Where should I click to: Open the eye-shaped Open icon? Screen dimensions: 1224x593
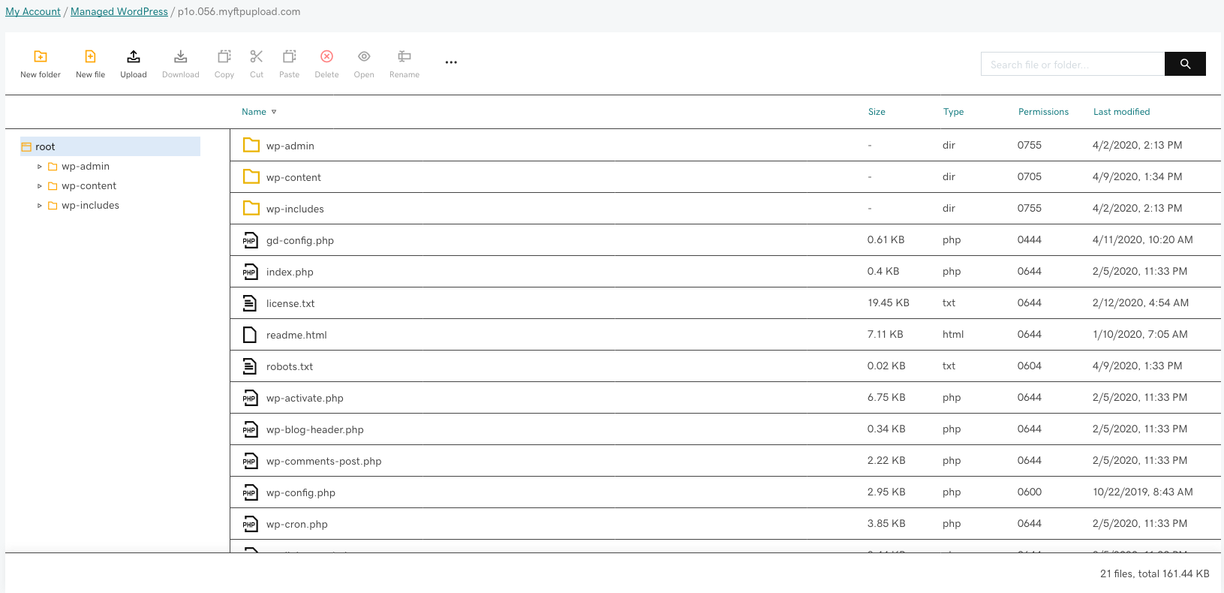point(364,57)
